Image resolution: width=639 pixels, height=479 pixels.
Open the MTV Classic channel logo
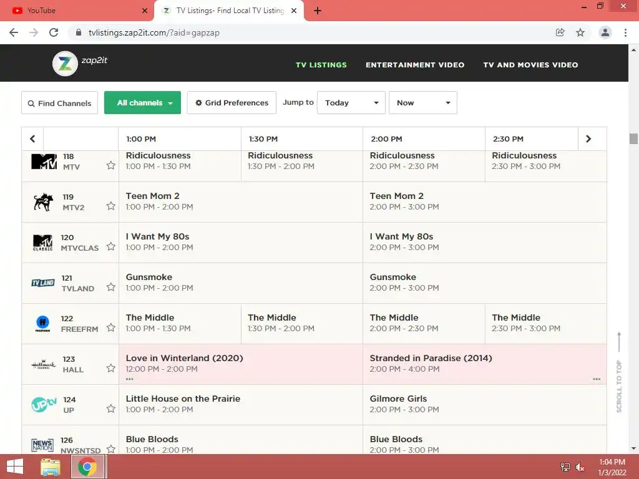point(43,243)
